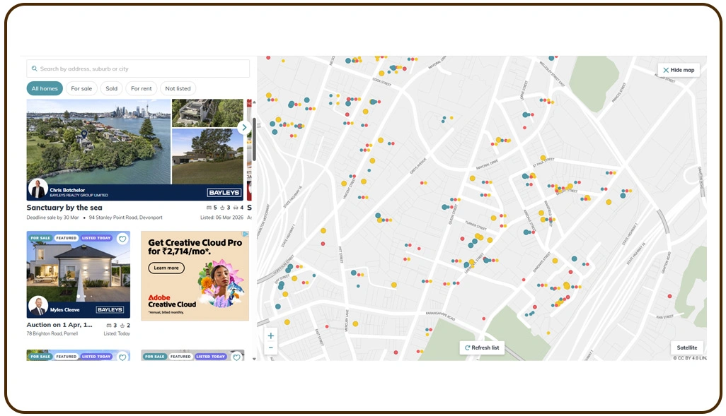Select the All homes filter tab
Screen dimensions: 726x416
coord(45,88)
